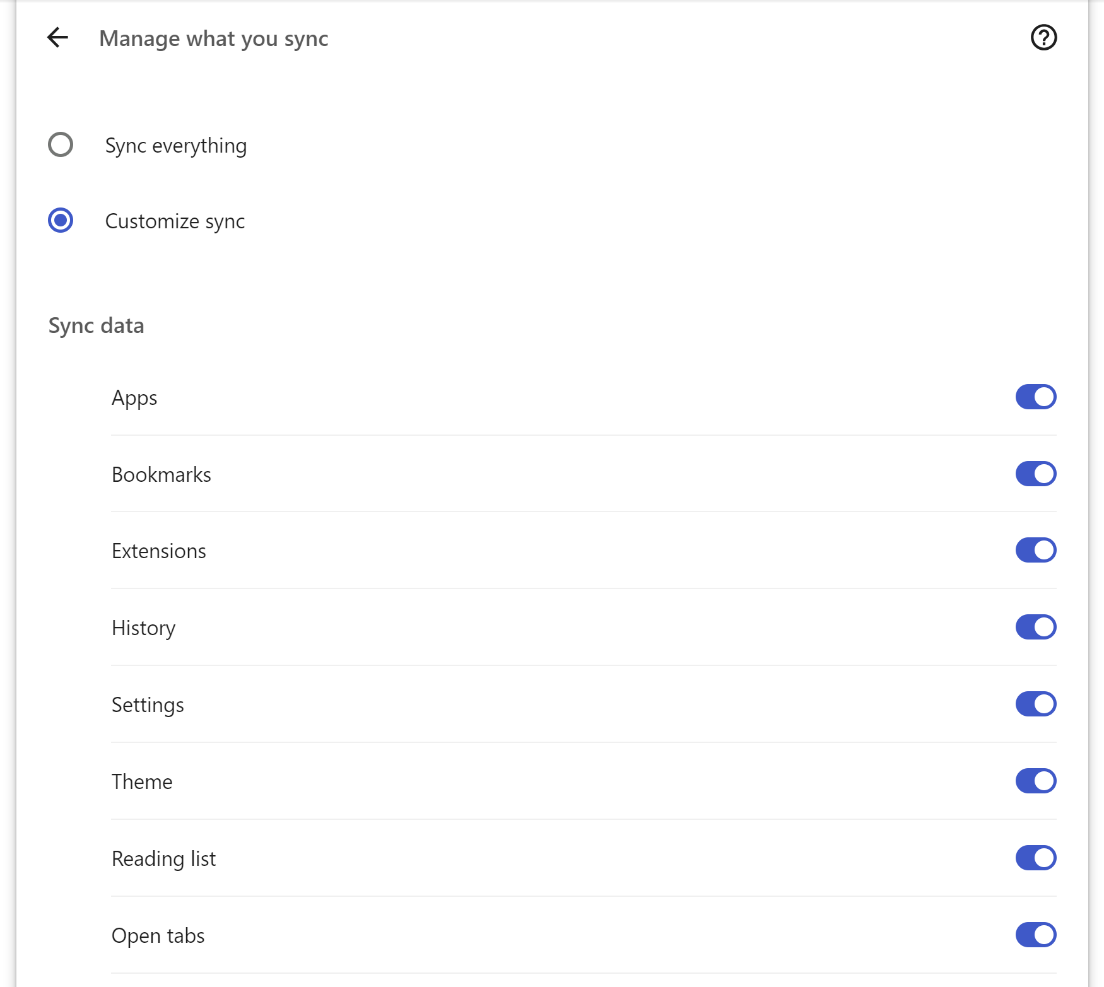This screenshot has height=987, width=1104.
Task: Disable Extensions sync
Action: tap(1035, 550)
